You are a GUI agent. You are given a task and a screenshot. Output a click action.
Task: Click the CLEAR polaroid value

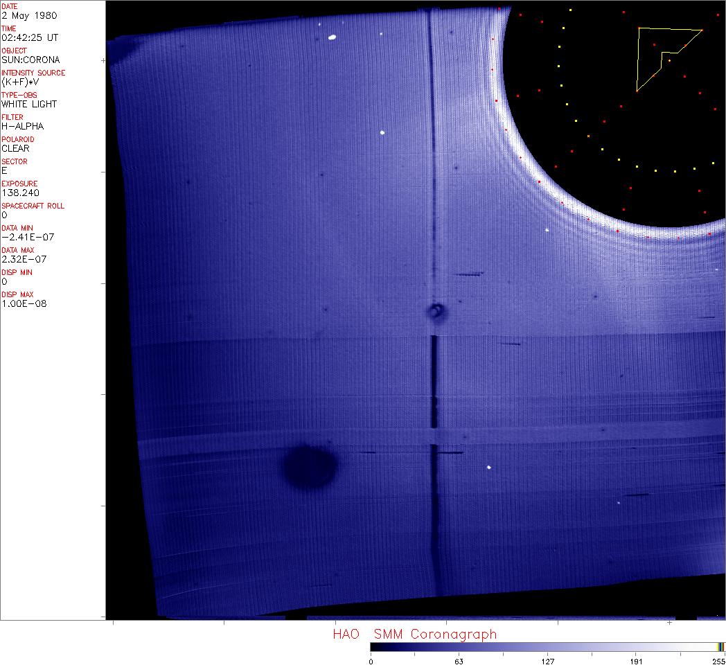click(x=15, y=148)
